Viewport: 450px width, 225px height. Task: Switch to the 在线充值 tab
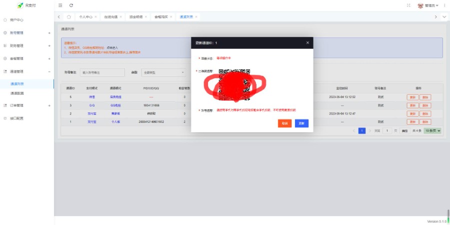(x=111, y=17)
